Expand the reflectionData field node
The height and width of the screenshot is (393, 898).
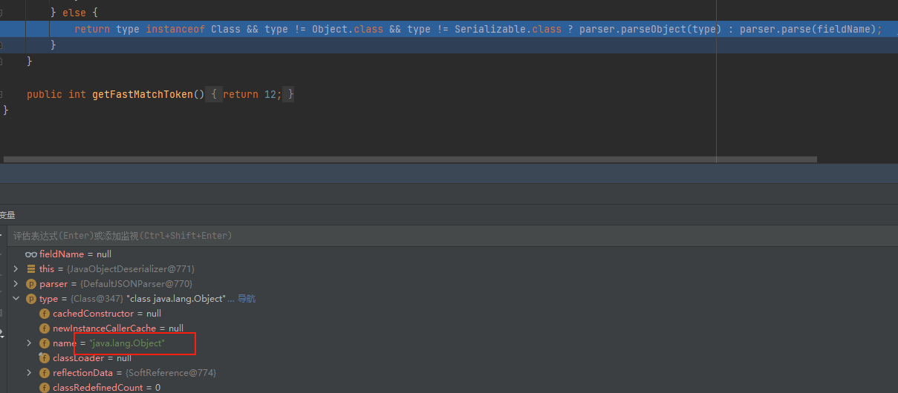[29, 373]
